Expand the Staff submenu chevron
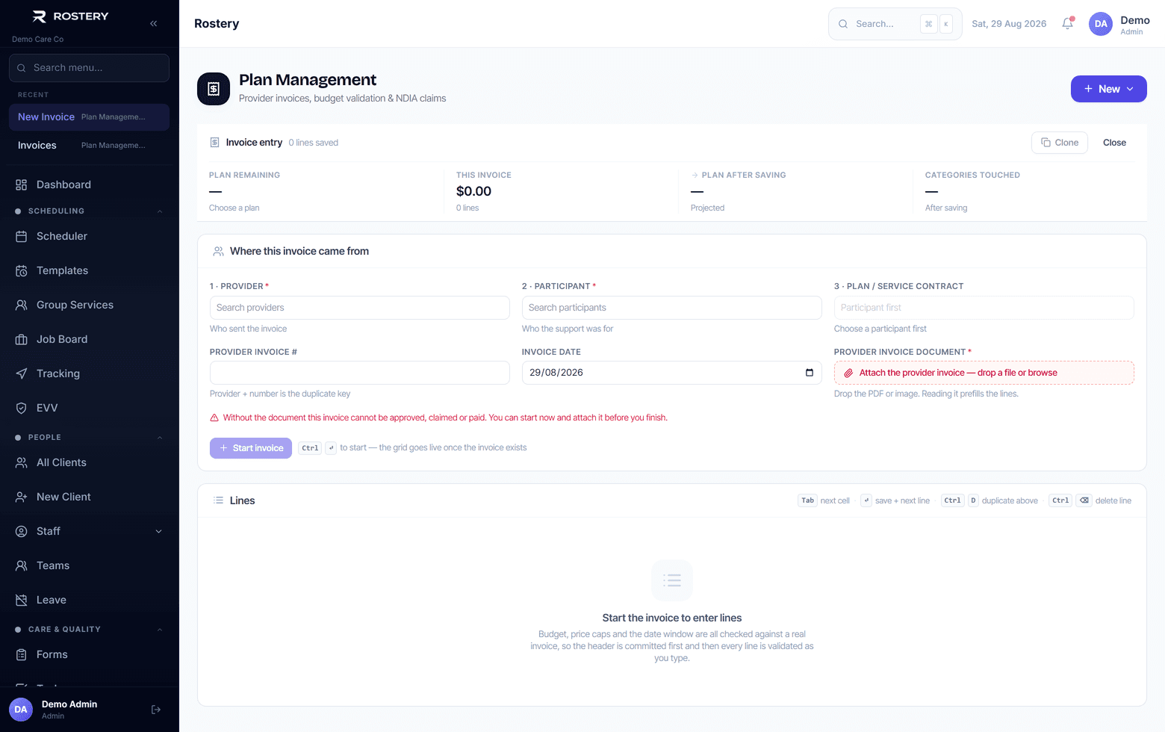Image resolution: width=1165 pixels, height=732 pixels. 158,531
